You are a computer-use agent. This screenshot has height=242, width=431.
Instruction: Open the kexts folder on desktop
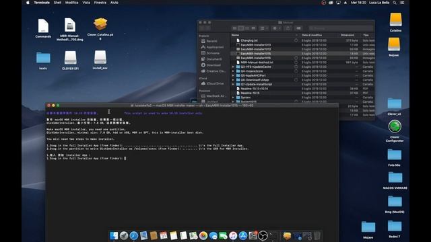click(x=43, y=58)
